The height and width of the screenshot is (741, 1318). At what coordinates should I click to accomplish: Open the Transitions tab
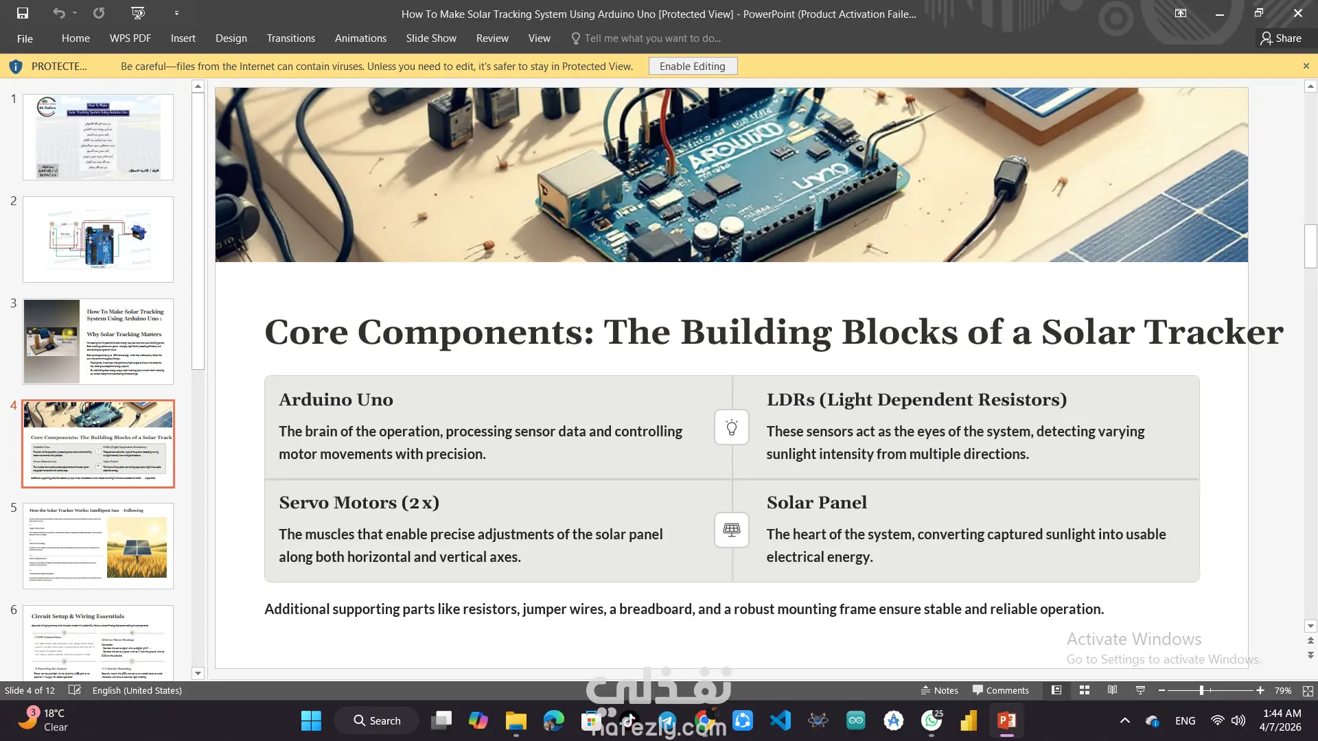coord(290,38)
